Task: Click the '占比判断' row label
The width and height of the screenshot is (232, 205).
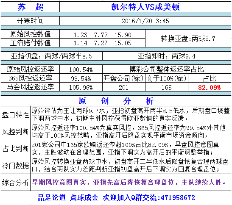Action: pos(16,149)
